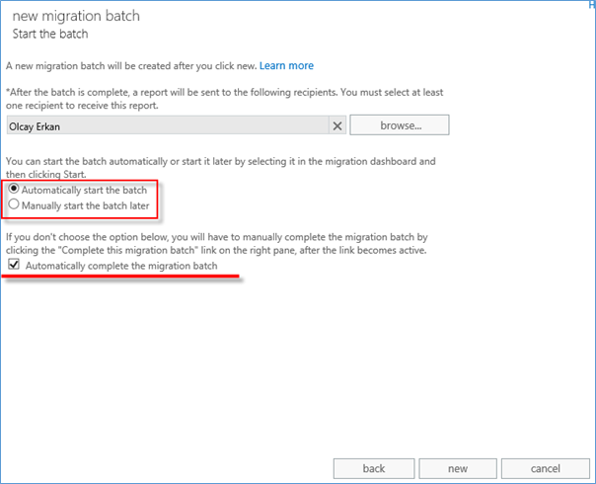Open the Learn more link
The image size is (596, 484).
(x=286, y=66)
